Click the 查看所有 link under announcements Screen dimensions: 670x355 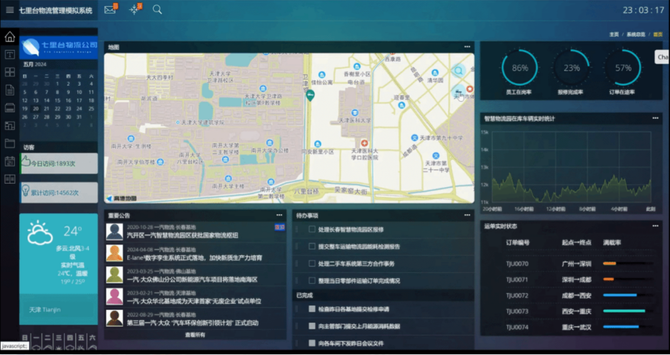coord(194,335)
